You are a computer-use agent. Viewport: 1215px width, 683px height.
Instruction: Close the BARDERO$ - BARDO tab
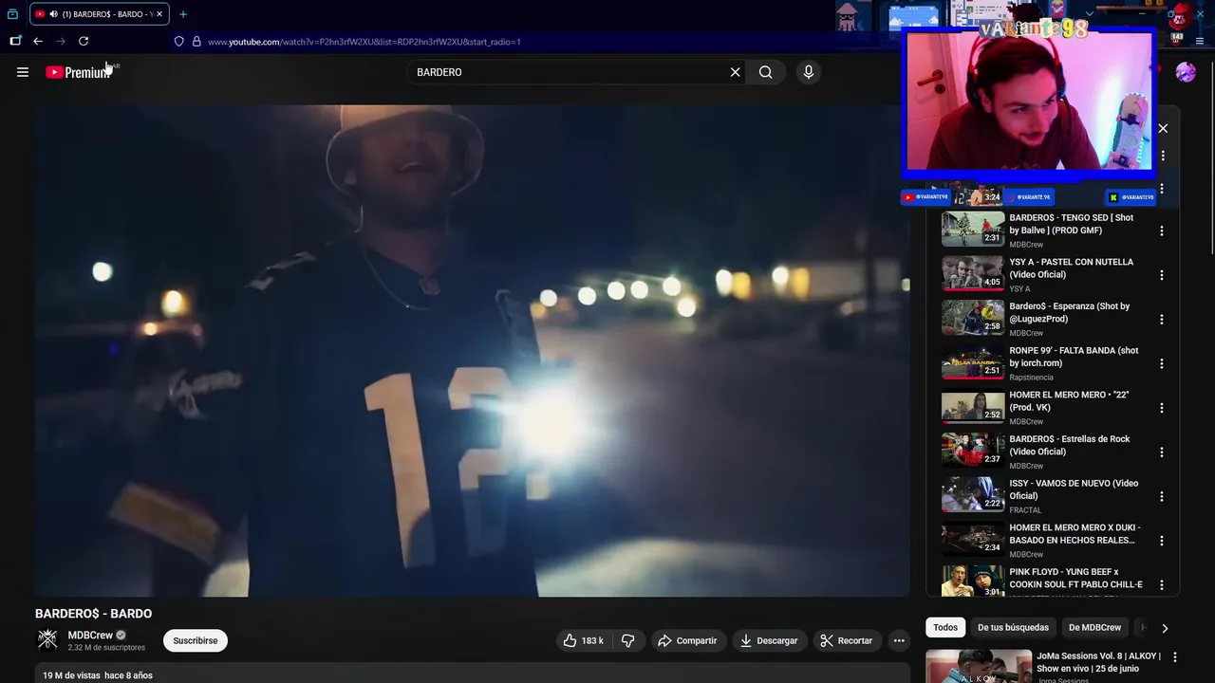159,14
